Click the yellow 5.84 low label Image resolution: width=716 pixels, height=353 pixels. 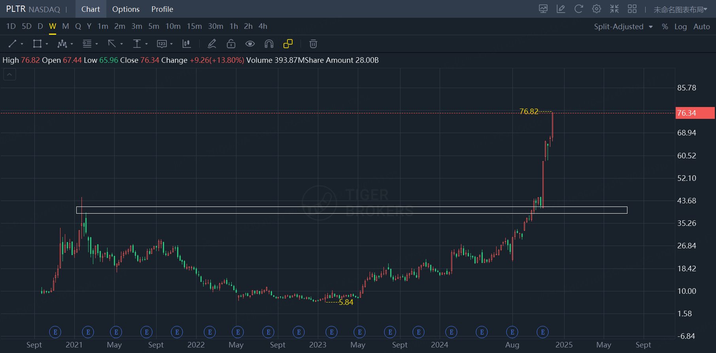tap(346, 302)
